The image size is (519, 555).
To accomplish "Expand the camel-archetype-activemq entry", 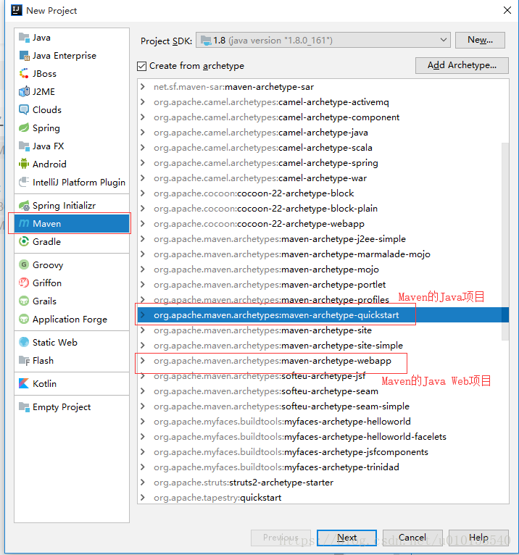I will (x=143, y=102).
